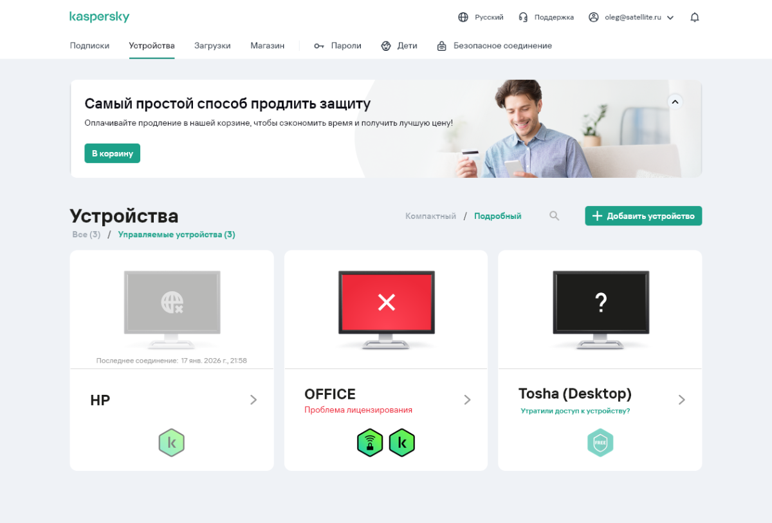This screenshot has width=772, height=523.
Task: Click the Tosha question-mark monitor image
Action: (x=601, y=310)
